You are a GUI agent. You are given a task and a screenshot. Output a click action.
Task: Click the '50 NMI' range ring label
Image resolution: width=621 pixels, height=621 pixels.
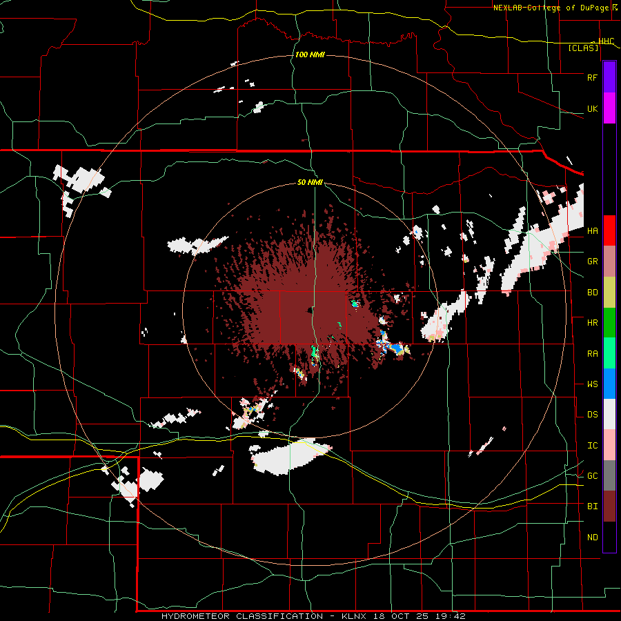pyautogui.click(x=310, y=183)
